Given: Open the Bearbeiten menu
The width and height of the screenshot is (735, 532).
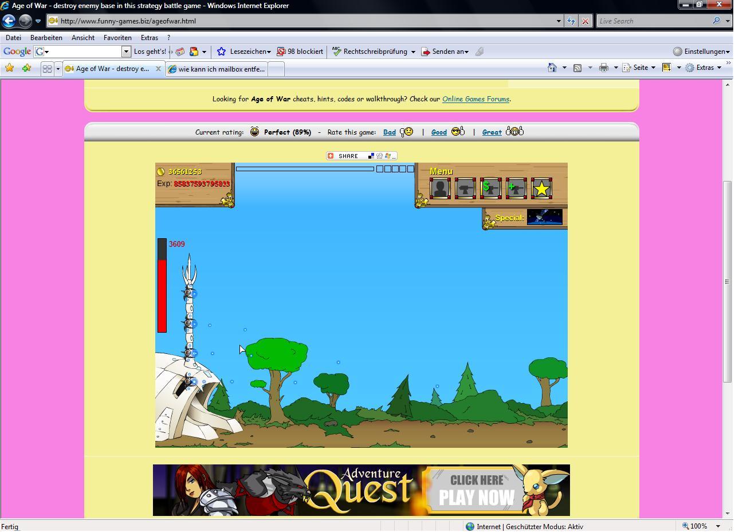Looking at the screenshot, I should pos(46,38).
